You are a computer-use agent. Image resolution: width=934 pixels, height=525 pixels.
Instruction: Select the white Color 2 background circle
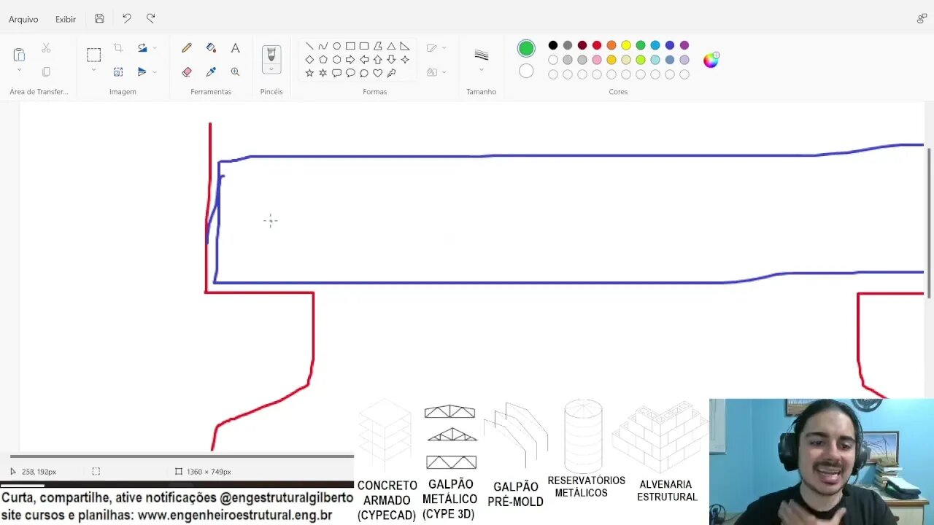pos(526,71)
